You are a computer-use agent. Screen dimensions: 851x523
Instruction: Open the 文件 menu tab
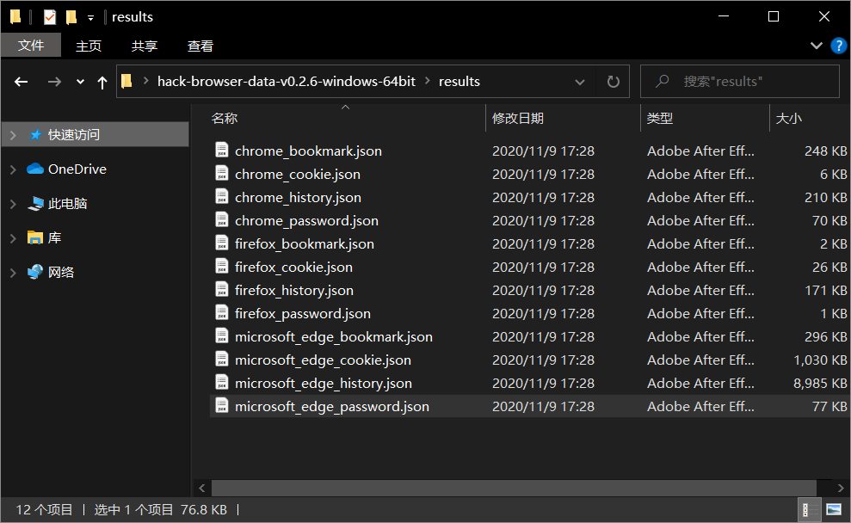pyautogui.click(x=31, y=46)
